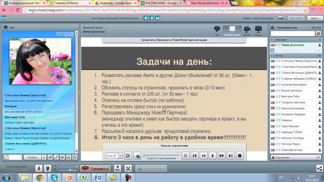Rewind to previous slide
This screenshot has width=324, height=182.
(204, 156)
